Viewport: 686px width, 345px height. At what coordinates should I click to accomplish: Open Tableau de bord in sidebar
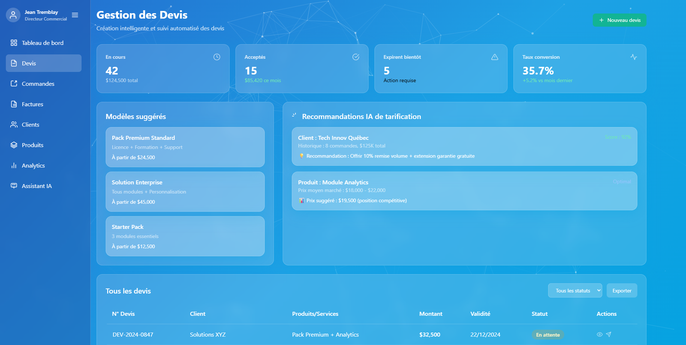43,43
